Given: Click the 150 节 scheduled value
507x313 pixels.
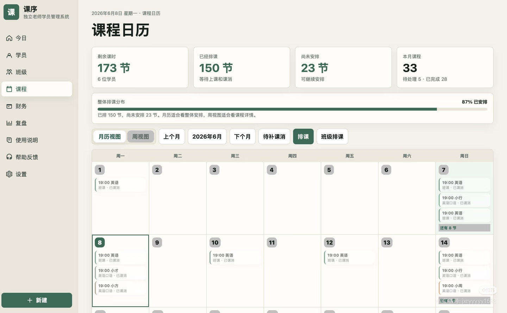Looking at the screenshot, I should [x=216, y=68].
